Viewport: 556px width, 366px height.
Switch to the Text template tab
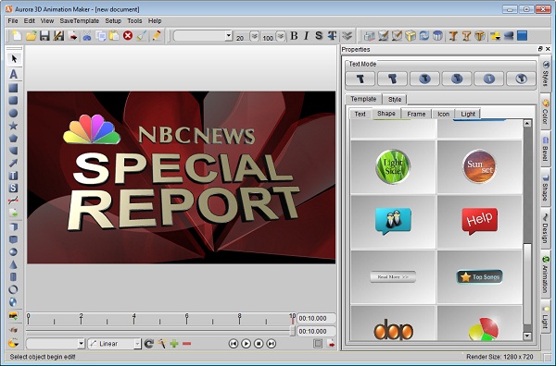pos(360,114)
